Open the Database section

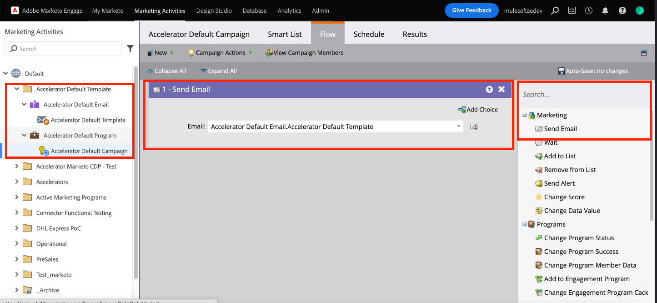255,10
